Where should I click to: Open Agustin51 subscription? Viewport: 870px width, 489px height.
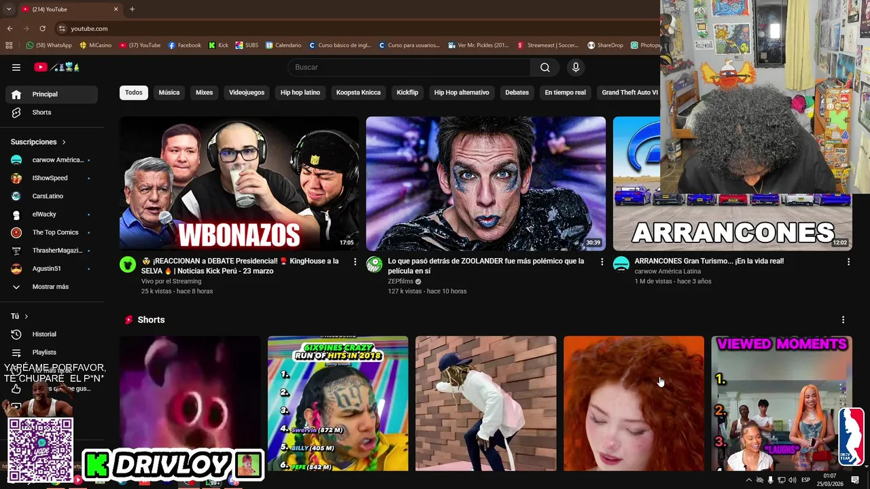click(x=52, y=268)
